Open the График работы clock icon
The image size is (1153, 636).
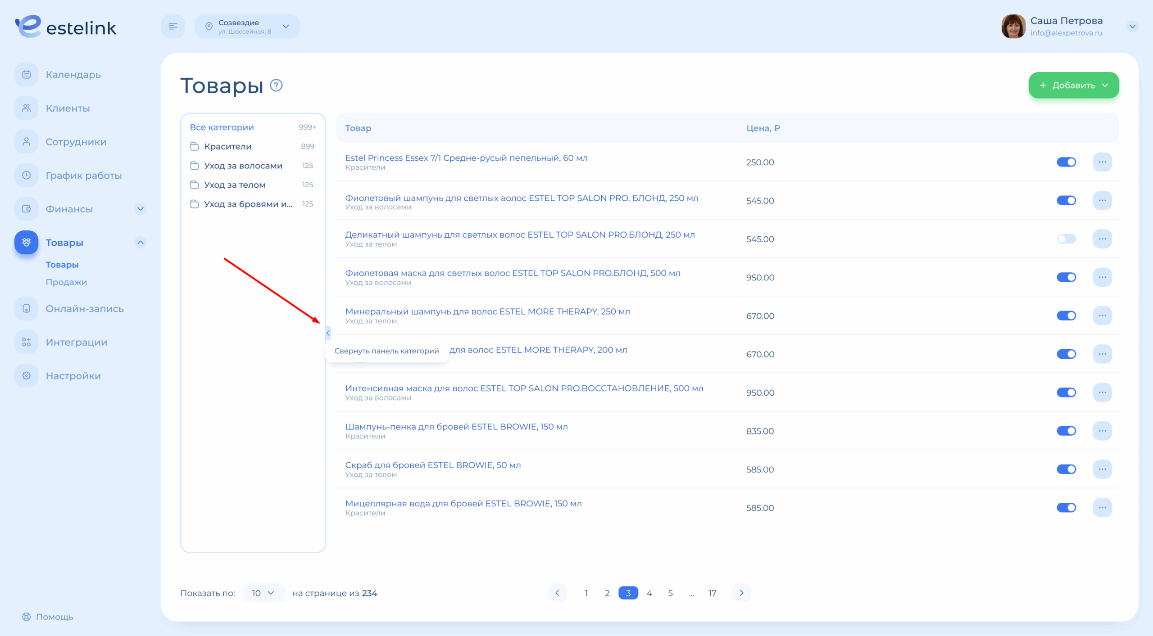[x=27, y=175]
